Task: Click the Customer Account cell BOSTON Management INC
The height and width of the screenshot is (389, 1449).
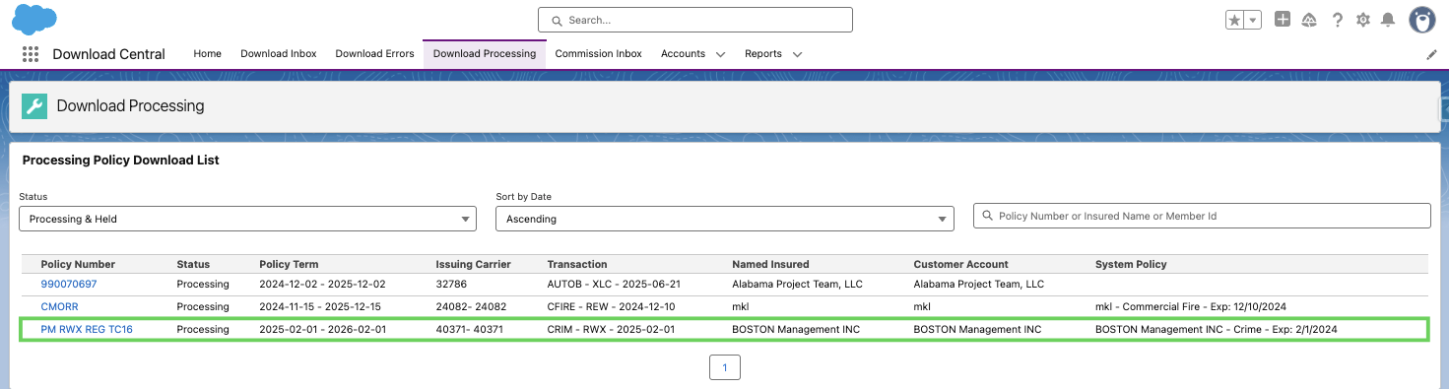Action: [x=977, y=329]
